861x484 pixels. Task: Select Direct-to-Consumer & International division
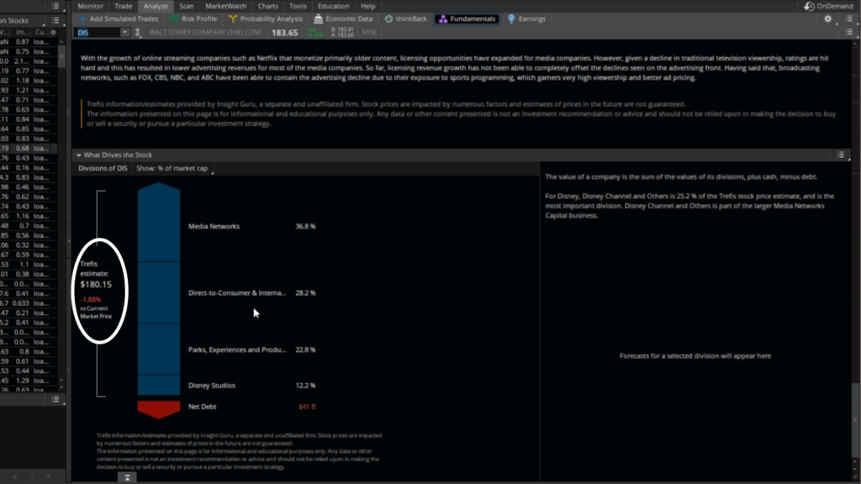(x=236, y=293)
